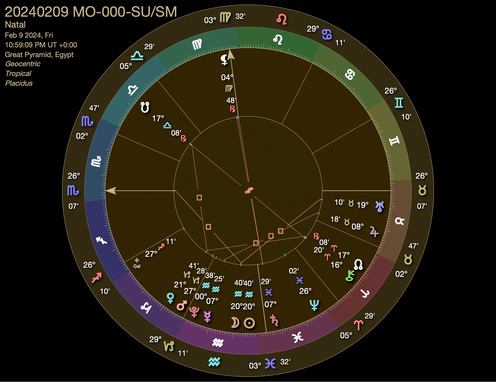Screen dimensions: 496x382
Task: Click the Tropical zodiac label
Action: (18, 74)
